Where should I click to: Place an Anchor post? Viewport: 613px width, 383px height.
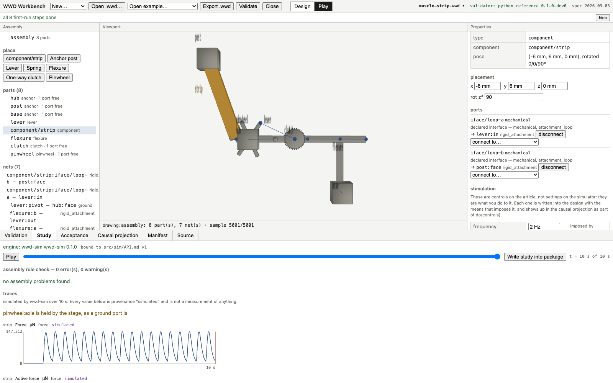point(64,59)
